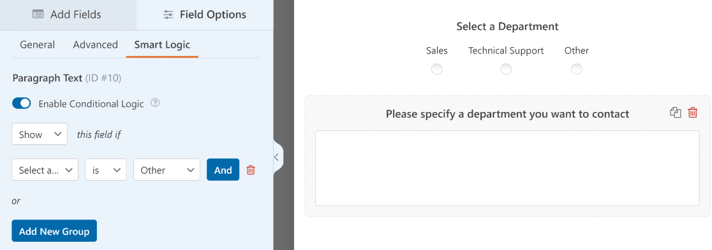Screen dimensions: 712x250
Task: Open the Show/Hide dropdown
Action: [x=40, y=134]
